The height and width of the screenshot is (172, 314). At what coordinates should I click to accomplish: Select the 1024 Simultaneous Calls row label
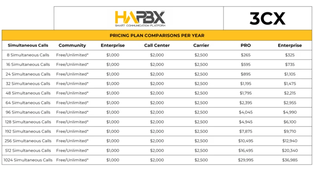28,160
